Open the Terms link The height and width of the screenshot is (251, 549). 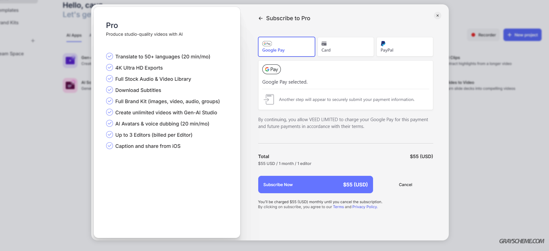[338, 207]
